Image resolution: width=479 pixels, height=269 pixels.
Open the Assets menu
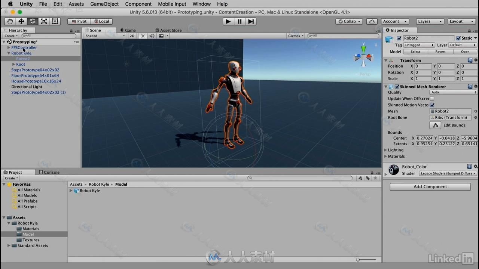pyautogui.click(x=76, y=4)
